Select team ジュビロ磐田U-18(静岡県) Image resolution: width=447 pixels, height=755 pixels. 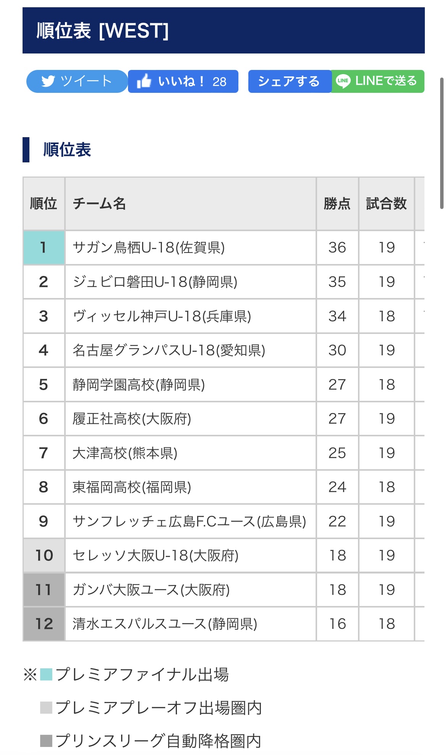155,282
